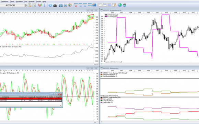
Task: Open the color palette icon
Action: point(70,5)
